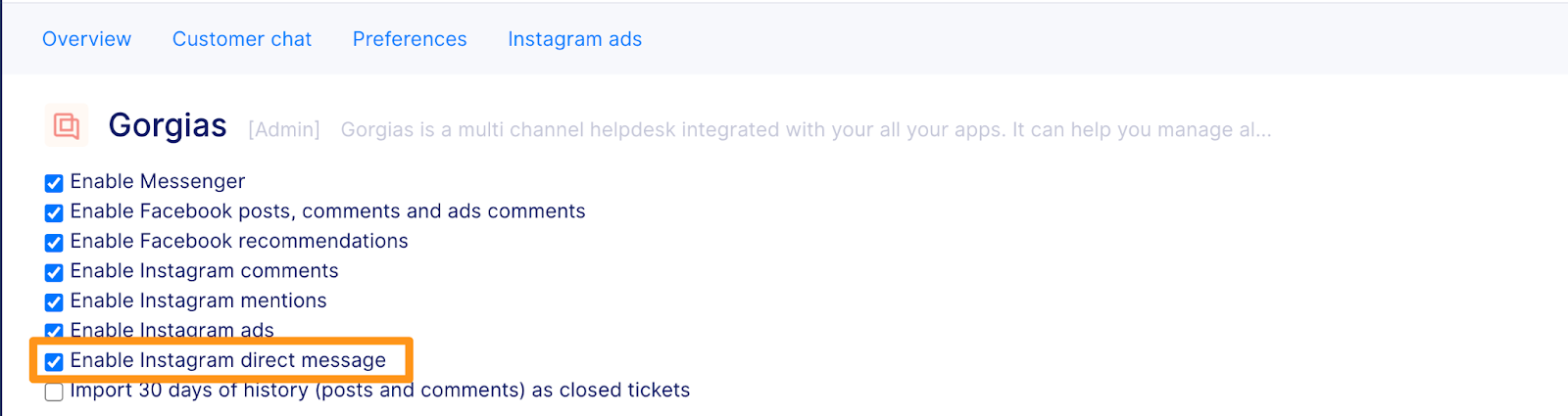Uncheck the Enable Instagram comments checkbox
Viewport: 1568px width, 416px height.
click(54, 272)
